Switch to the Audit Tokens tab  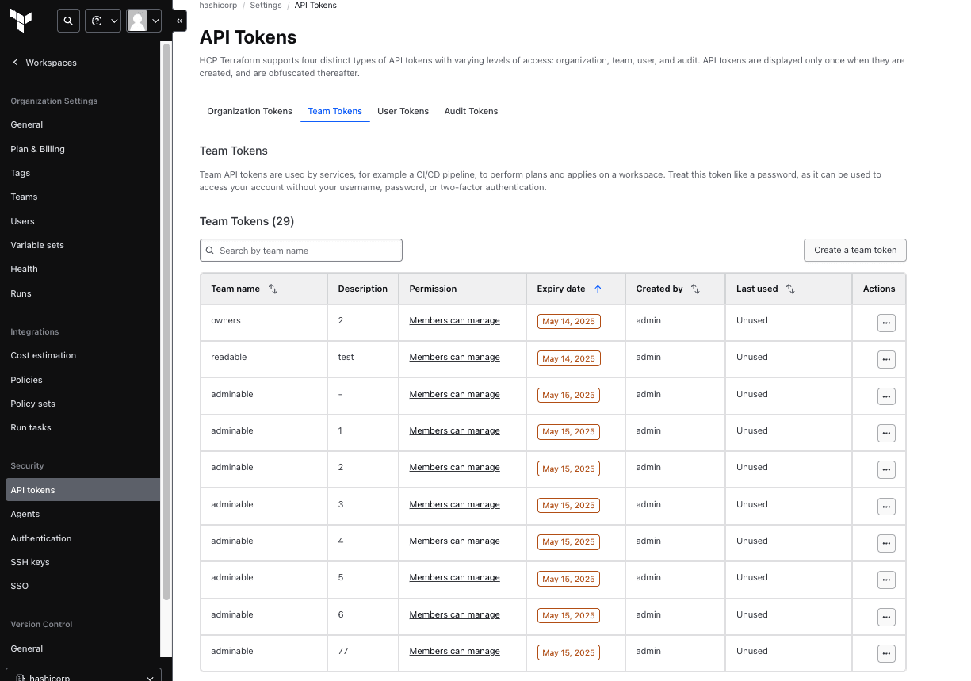[471, 111]
